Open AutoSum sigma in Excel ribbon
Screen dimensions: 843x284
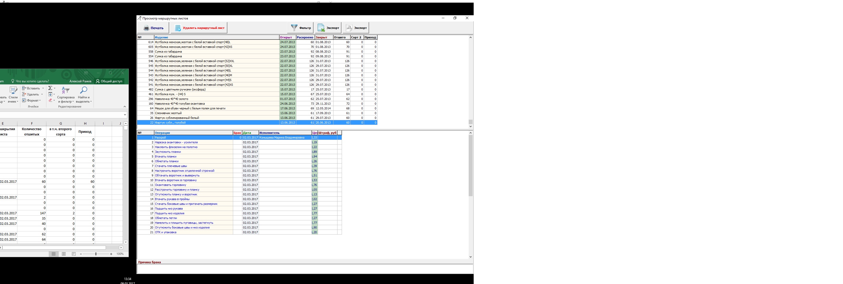click(50, 88)
